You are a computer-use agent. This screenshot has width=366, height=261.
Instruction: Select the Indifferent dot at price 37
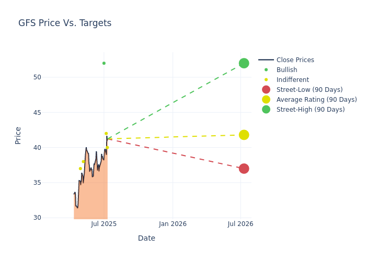point(81,169)
